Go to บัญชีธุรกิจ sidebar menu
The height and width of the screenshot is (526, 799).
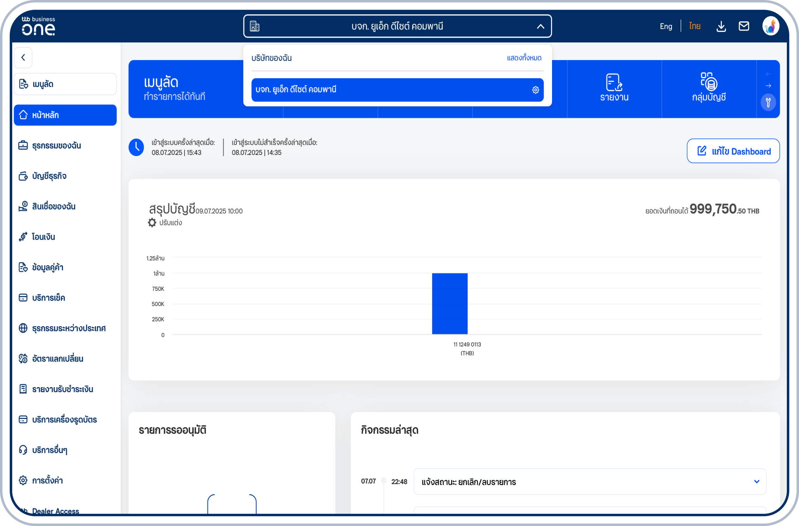(x=49, y=176)
